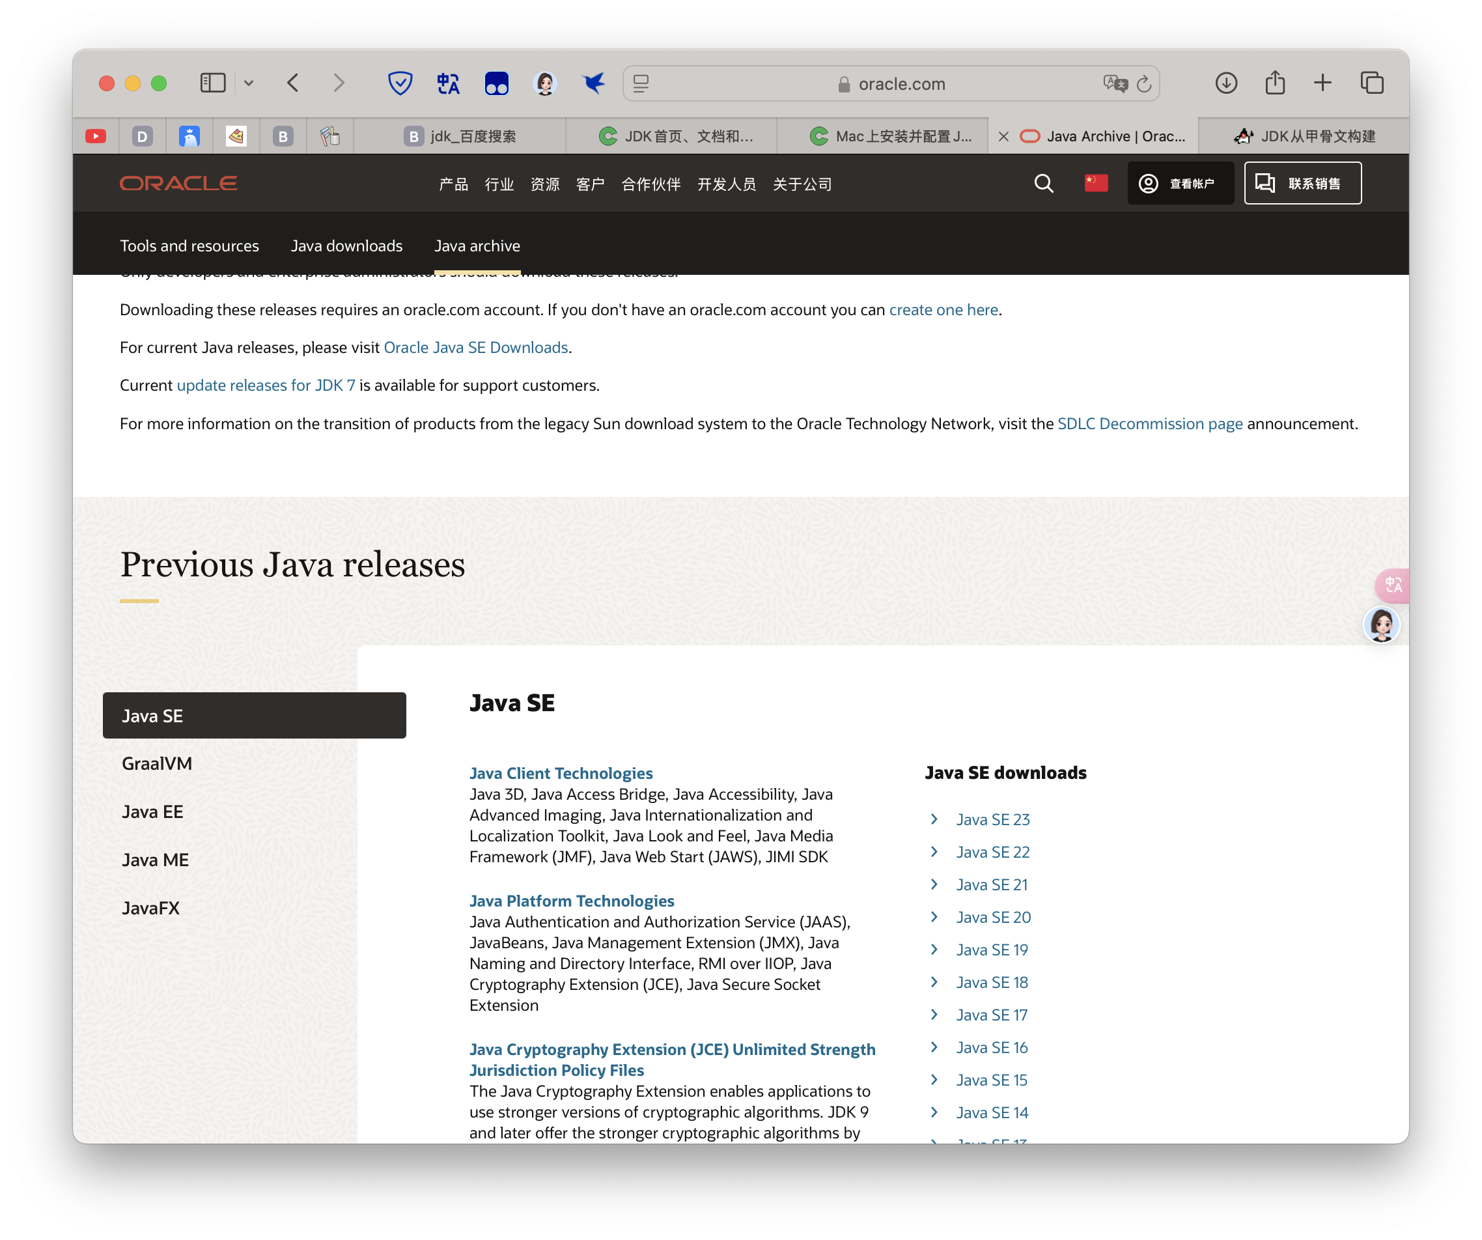The height and width of the screenshot is (1240, 1482).
Task: Open the Share menu
Action: [1275, 83]
